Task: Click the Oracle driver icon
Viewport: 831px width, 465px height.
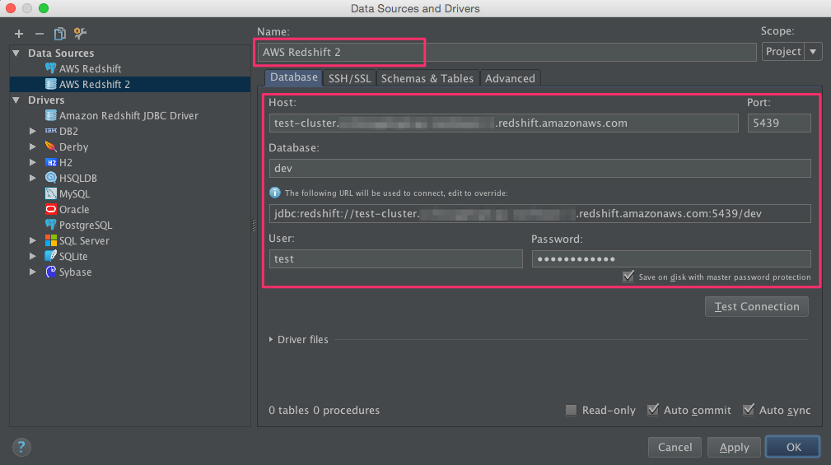Action: click(x=51, y=209)
